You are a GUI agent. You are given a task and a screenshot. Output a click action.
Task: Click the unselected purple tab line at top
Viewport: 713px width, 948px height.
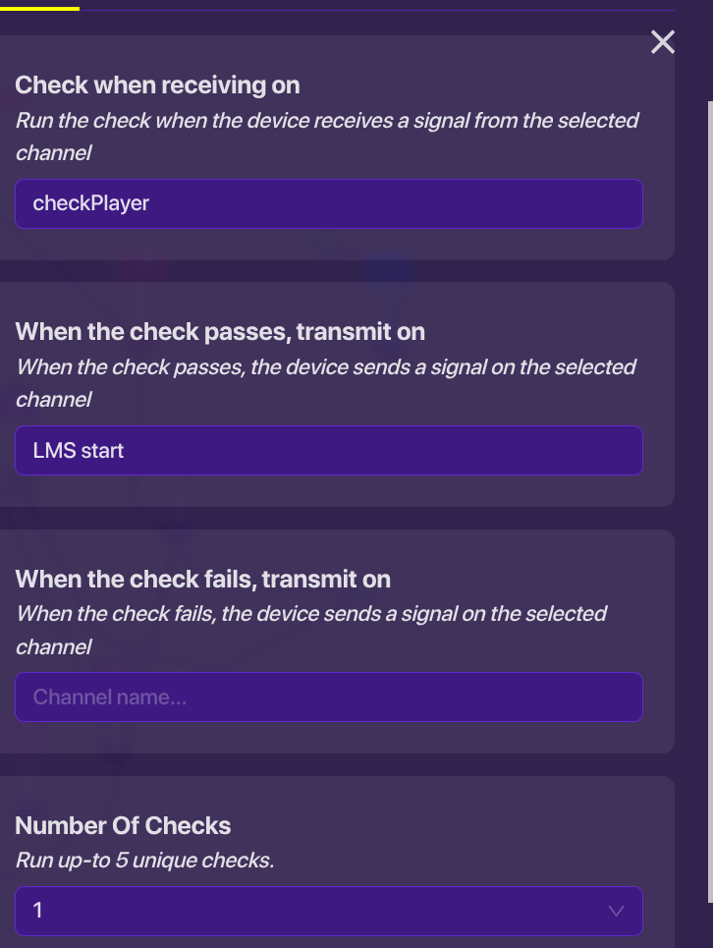pyautogui.click(x=373, y=10)
